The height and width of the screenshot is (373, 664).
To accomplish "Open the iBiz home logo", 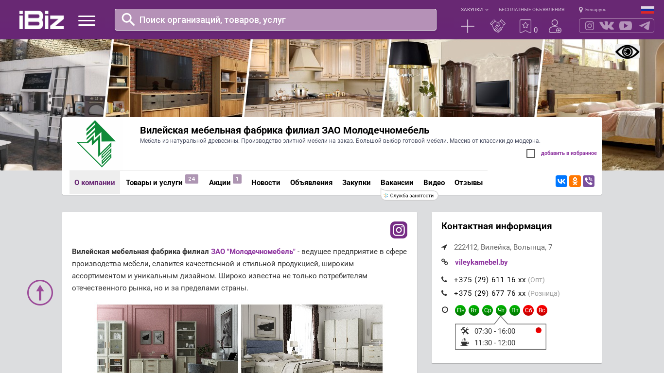I will [x=41, y=20].
